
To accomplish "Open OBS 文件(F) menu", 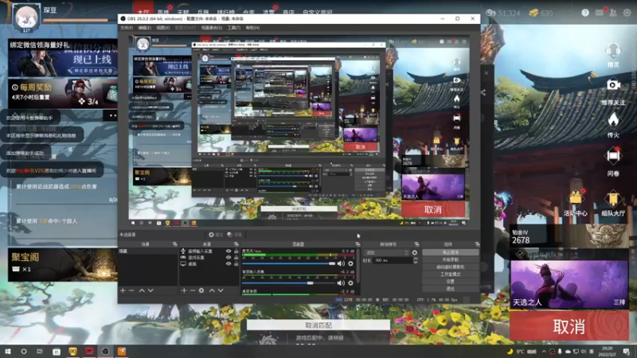I will click(x=127, y=28).
